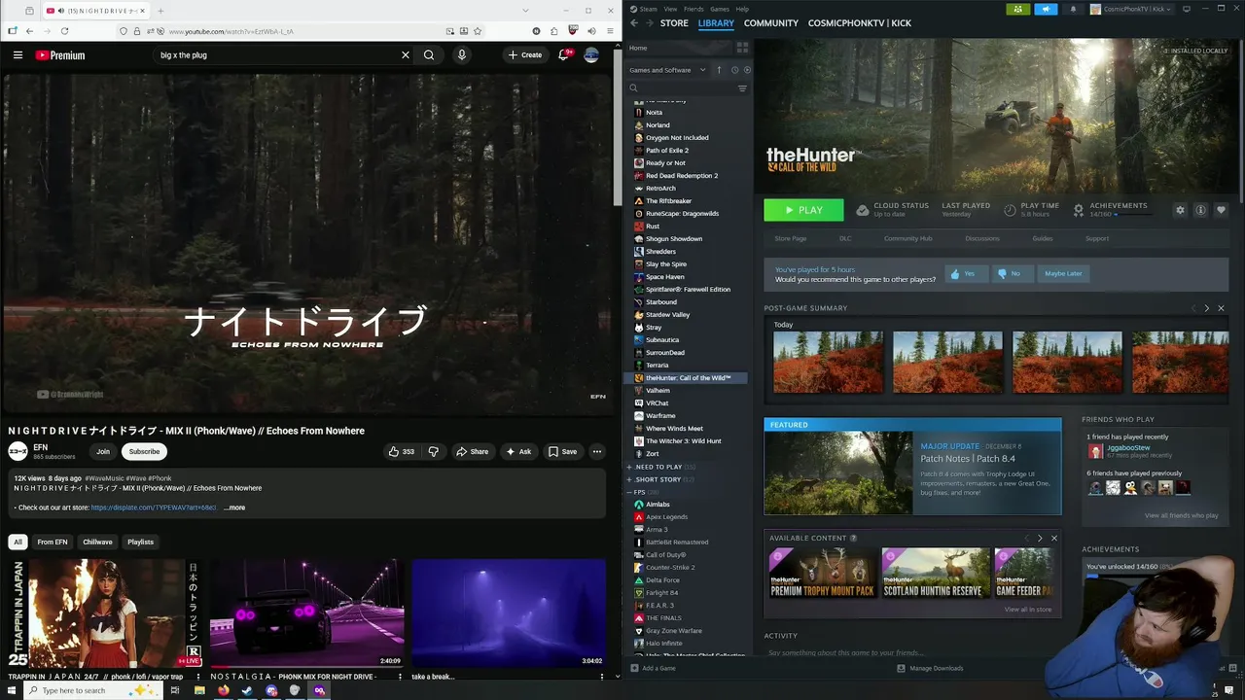Select the All filter chip

coord(18,542)
